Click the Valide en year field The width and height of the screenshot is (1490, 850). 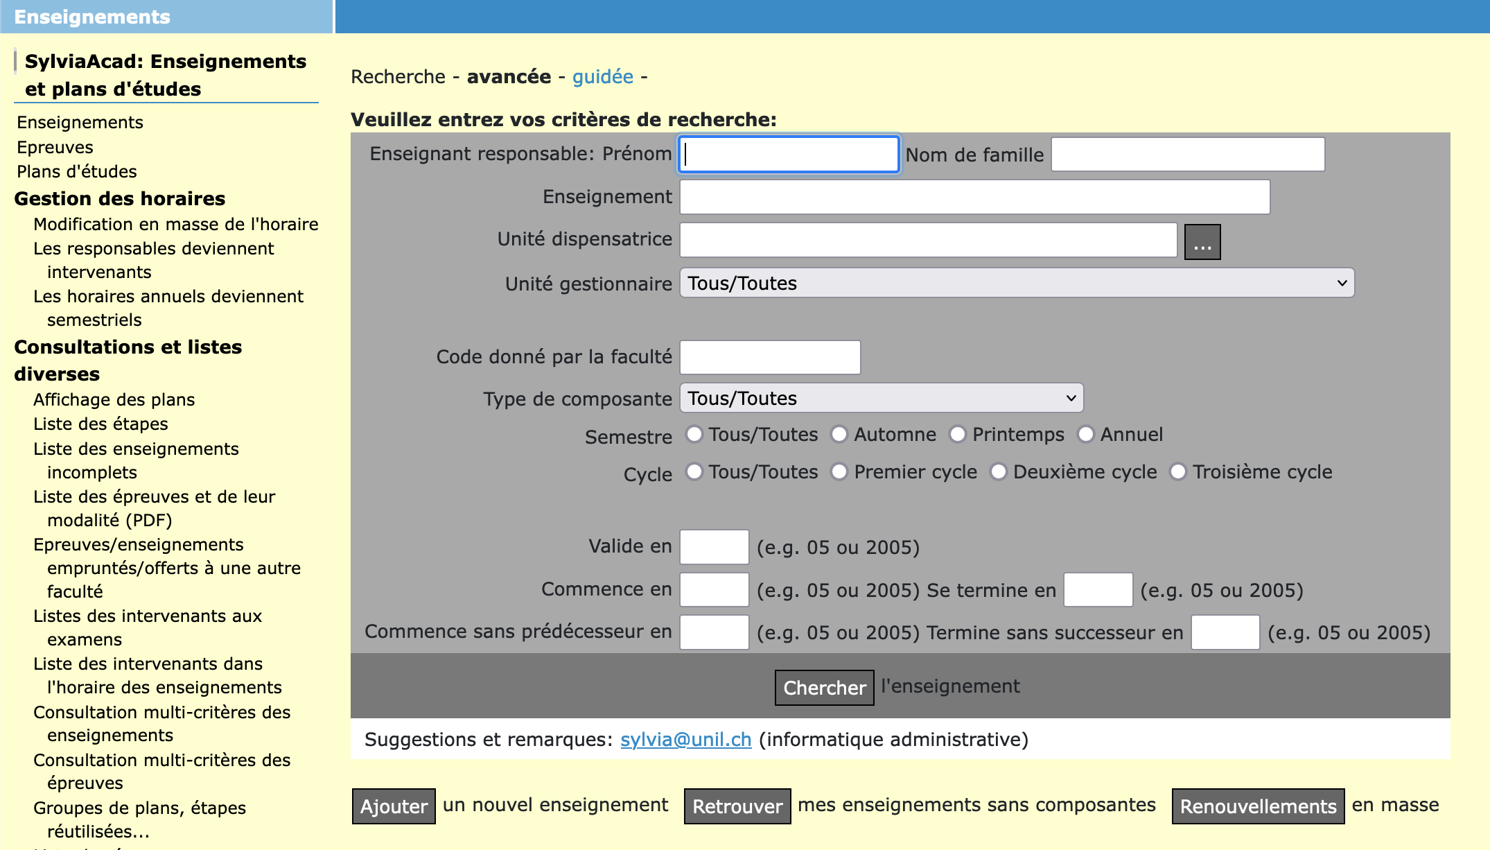[714, 547]
